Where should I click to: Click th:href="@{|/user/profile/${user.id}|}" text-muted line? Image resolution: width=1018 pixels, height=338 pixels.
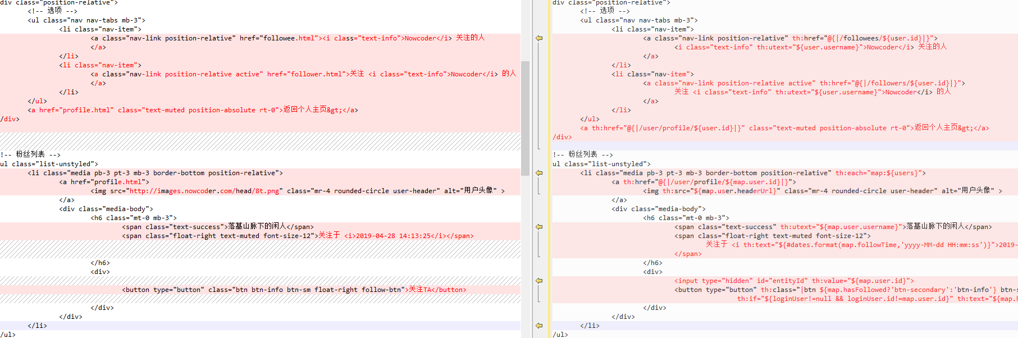click(784, 128)
